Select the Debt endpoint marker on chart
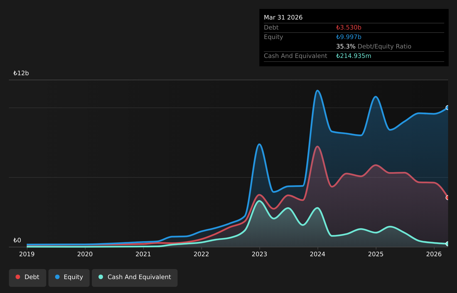Image resolution: width=457 pixels, height=293 pixels. [x=448, y=197]
